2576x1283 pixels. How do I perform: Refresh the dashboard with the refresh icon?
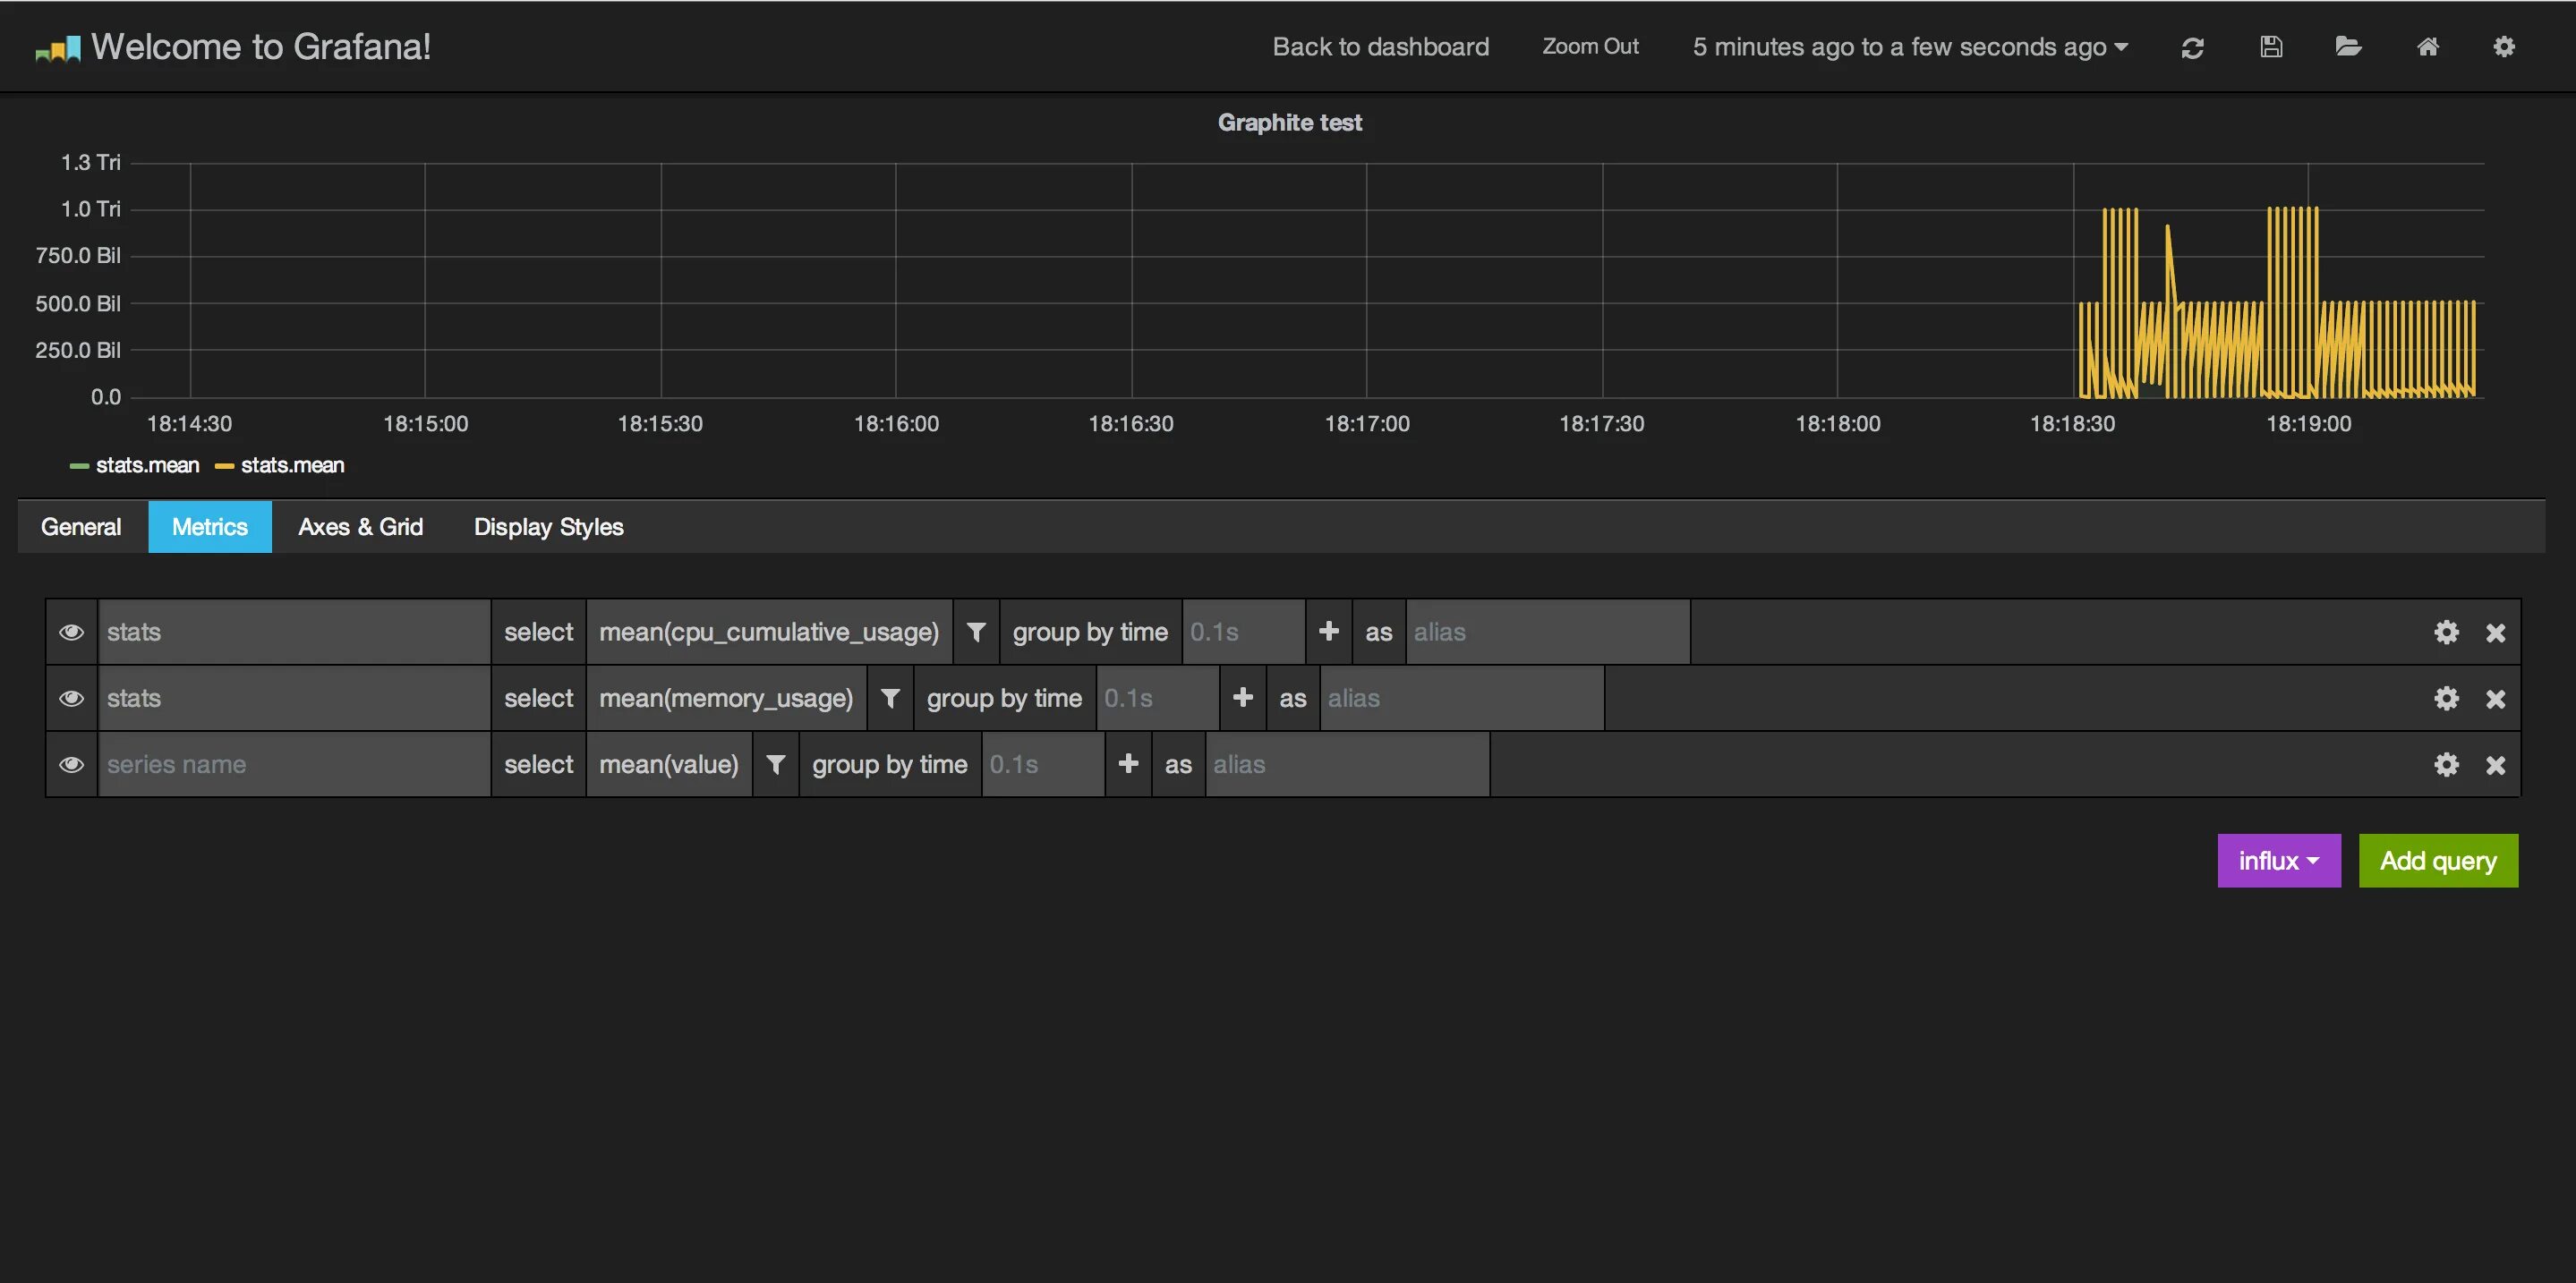tap(2192, 48)
